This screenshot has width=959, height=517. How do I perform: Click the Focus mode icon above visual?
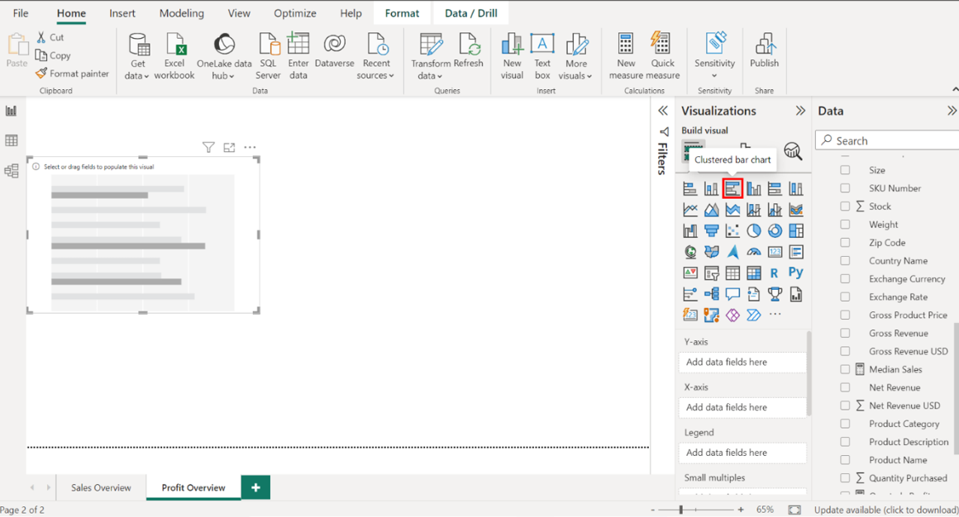click(229, 148)
